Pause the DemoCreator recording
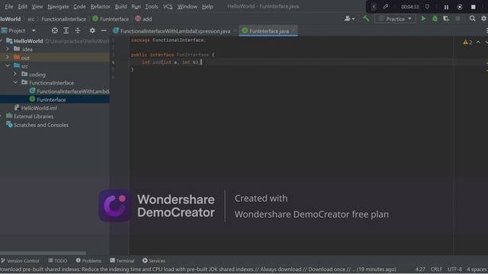This screenshot has width=488, height=274. click(446, 7)
